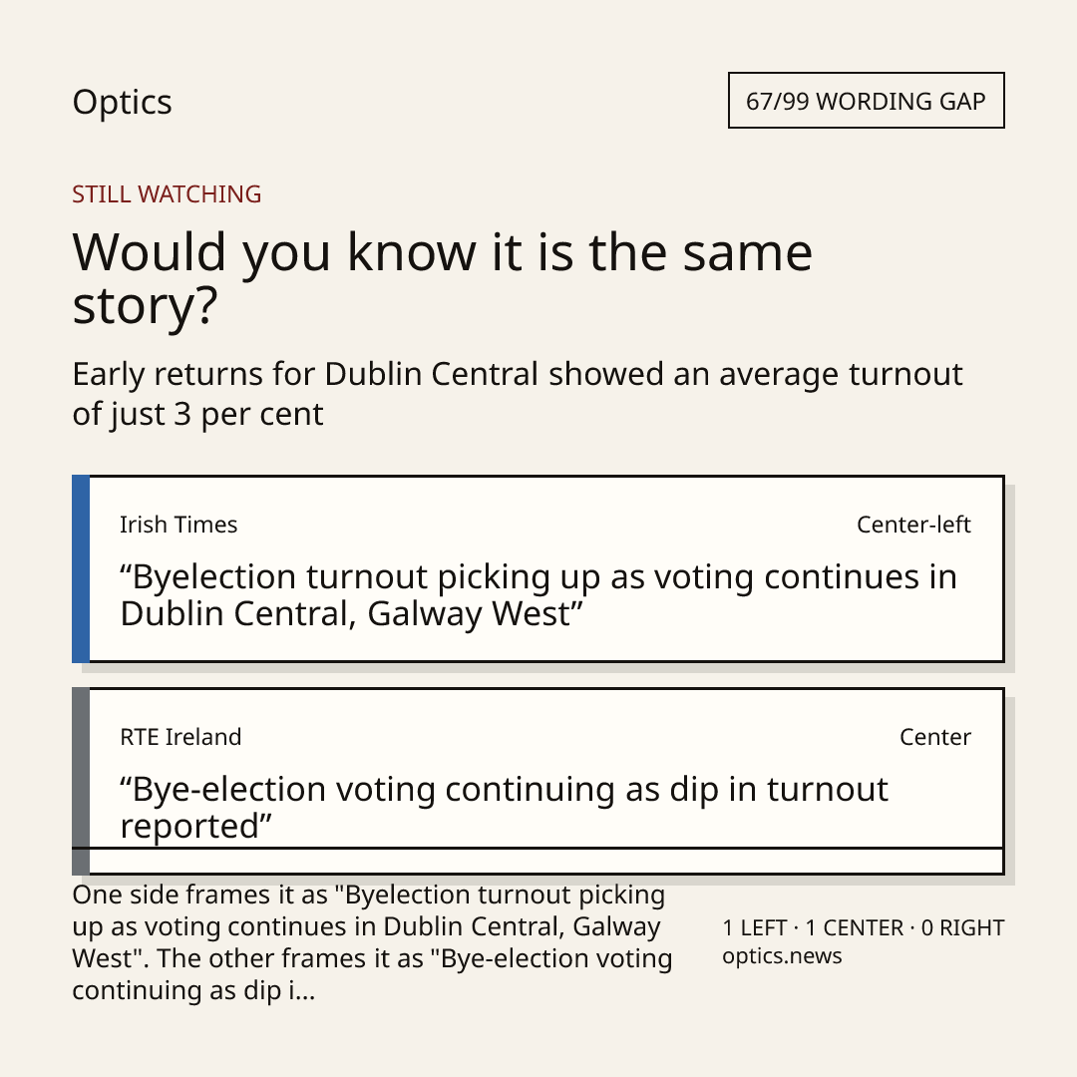The image size is (1077, 1077).
Task: Click the 67/99 WORDING GAP badge
Action: [x=867, y=101]
